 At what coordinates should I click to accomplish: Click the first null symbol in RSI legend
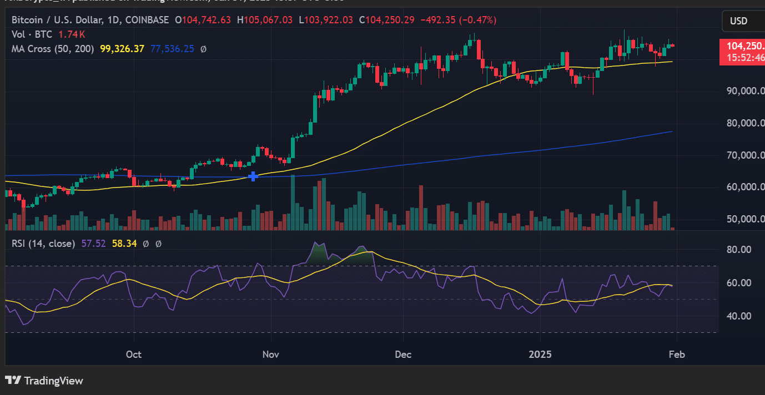[145, 243]
